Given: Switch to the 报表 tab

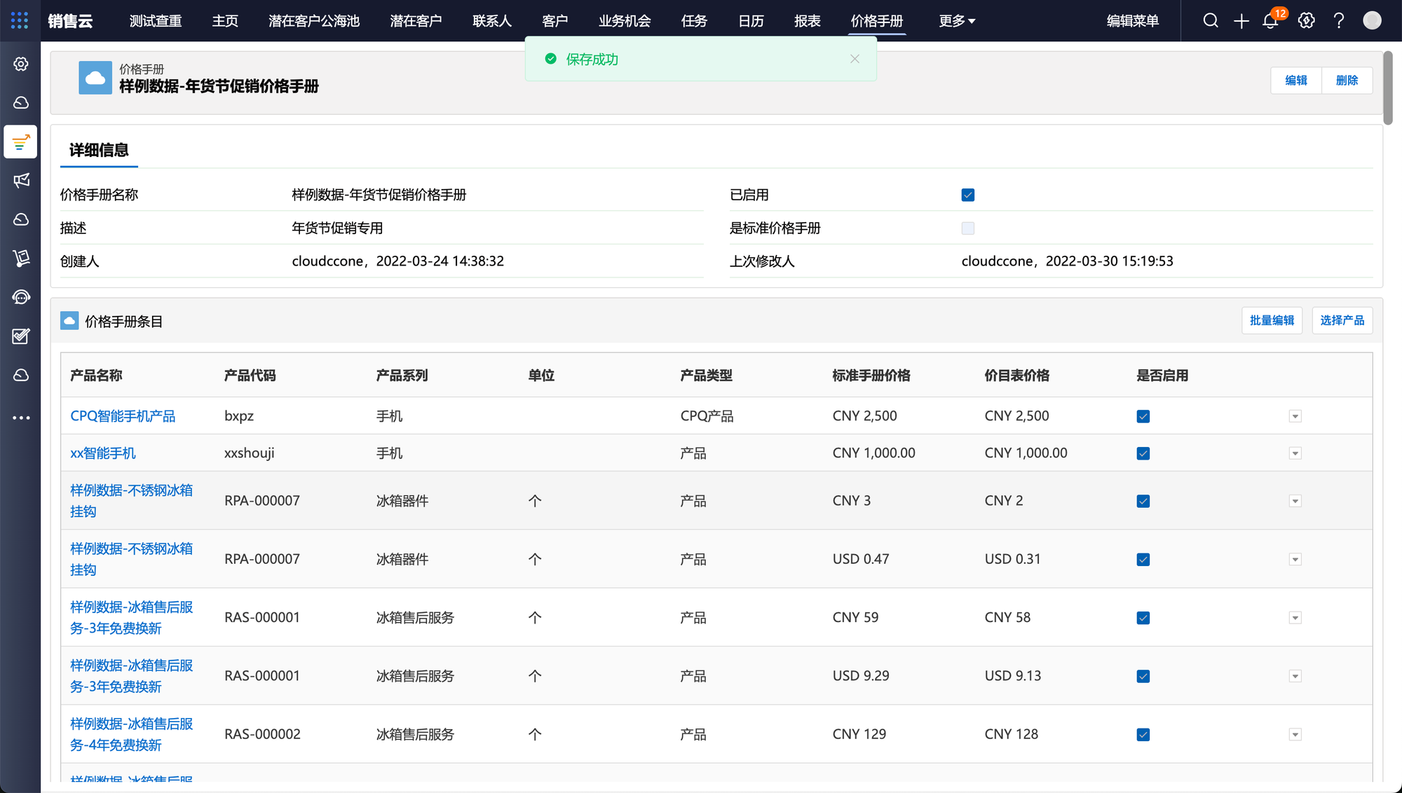Looking at the screenshot, I should coord(807,21).
